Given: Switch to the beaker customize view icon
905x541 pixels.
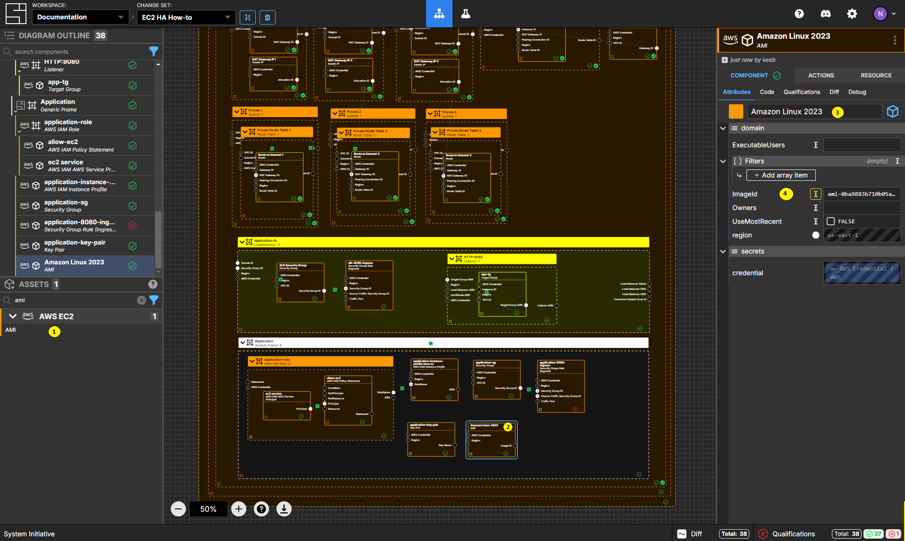Looking at the screenshot, I should [466, 14].
